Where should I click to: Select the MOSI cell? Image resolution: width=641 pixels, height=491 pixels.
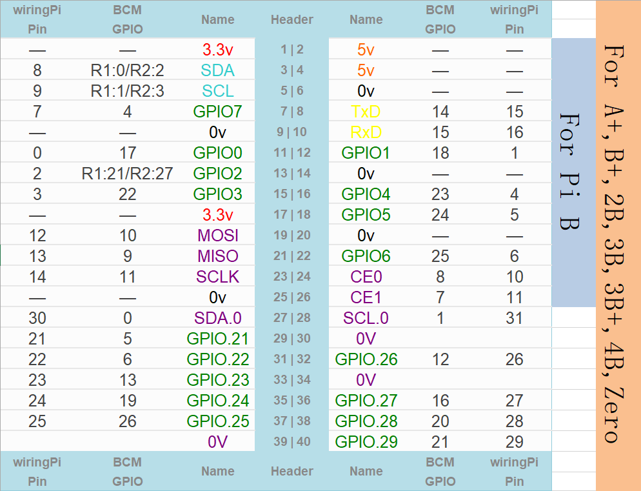pyautogui.click(x=217, y=235)
